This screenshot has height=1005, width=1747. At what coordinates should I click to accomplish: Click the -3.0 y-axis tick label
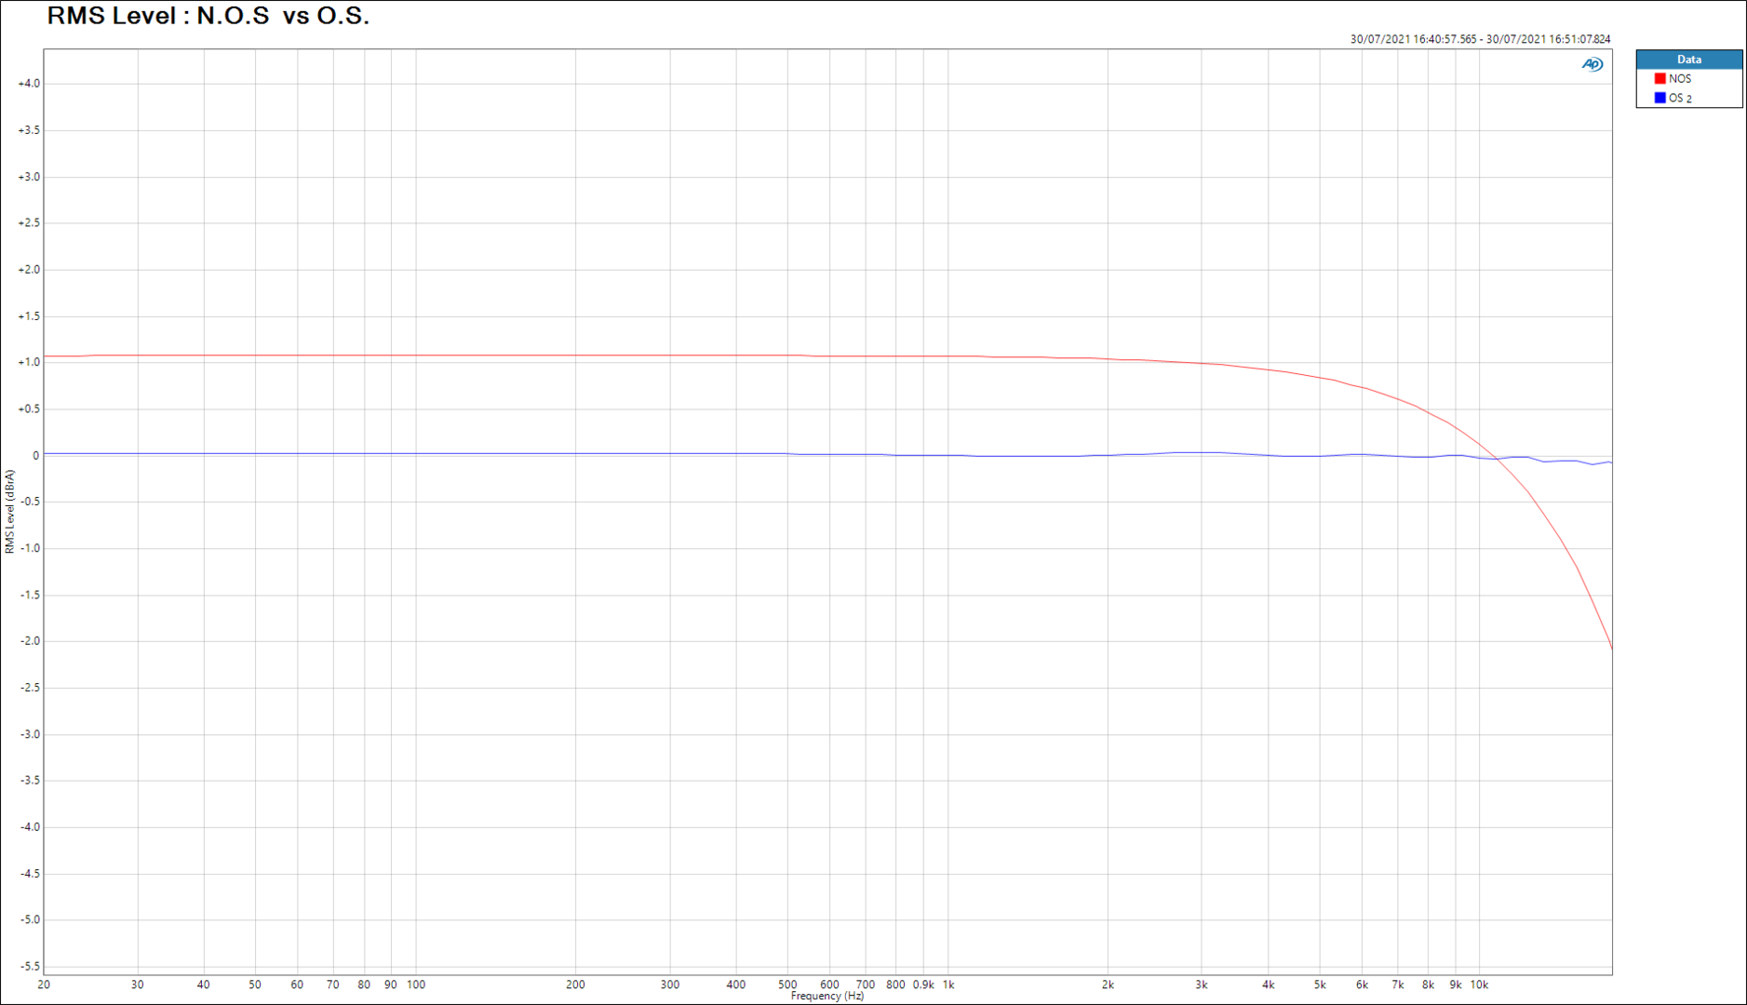(x=31, y=734)
